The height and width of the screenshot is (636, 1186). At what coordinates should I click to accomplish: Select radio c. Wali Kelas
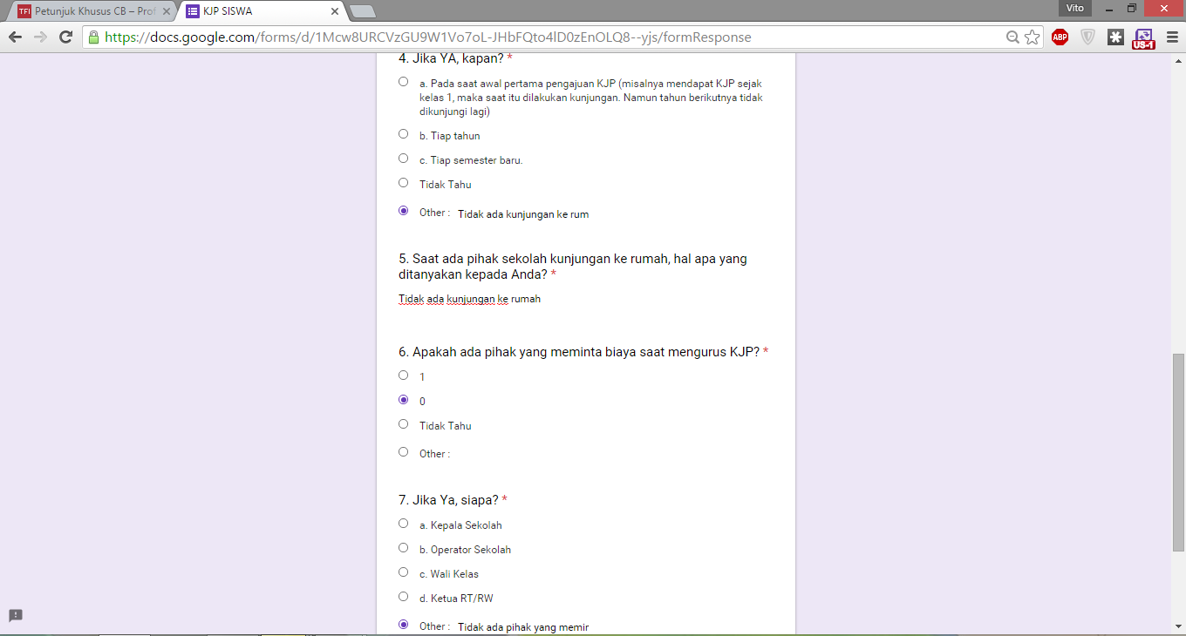click(403, 572)
